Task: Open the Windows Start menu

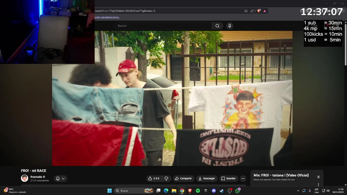Action: (x=110, y=191)
